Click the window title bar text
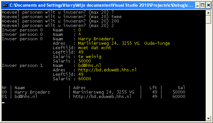Viewport: 213px width, 123px height. tap(101, 5)
